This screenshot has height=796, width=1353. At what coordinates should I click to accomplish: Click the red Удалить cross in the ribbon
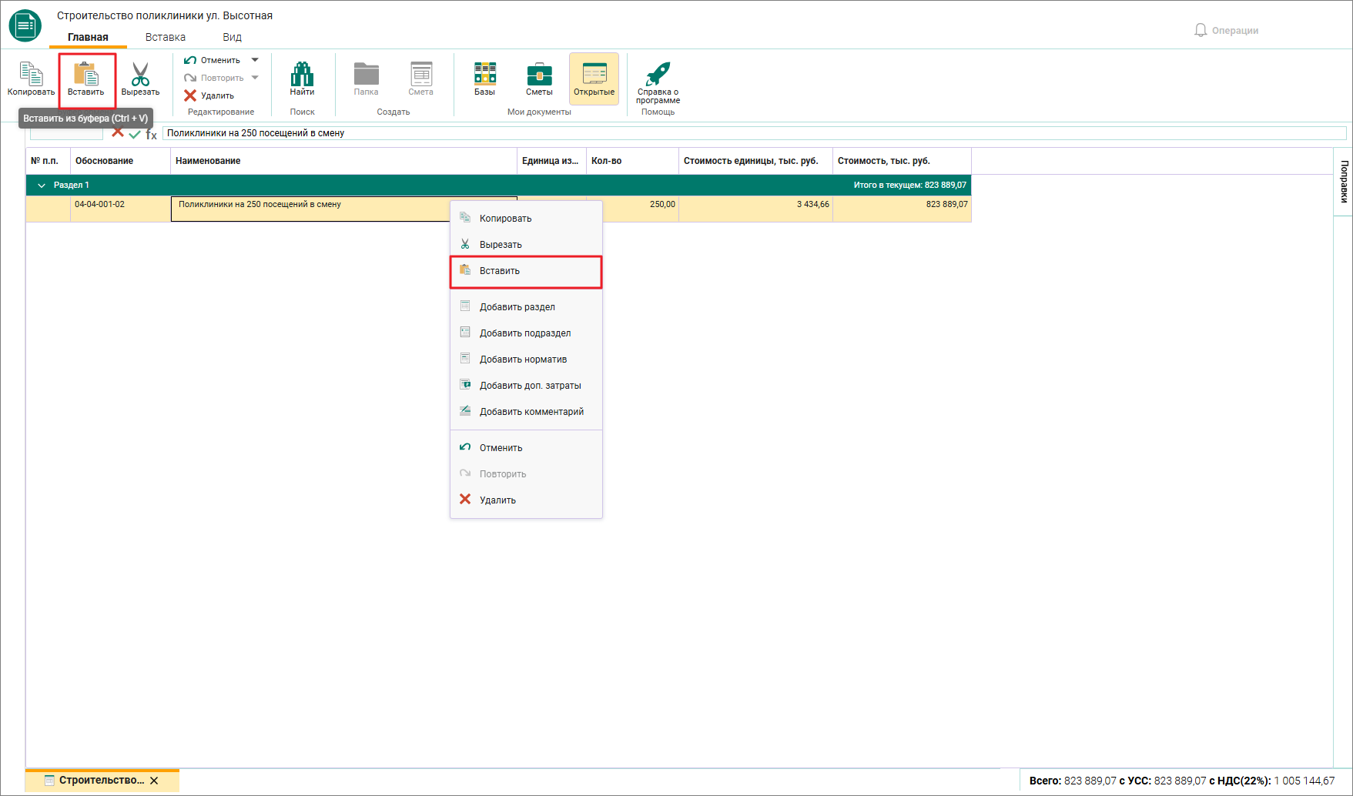click(x=190, y=95)
